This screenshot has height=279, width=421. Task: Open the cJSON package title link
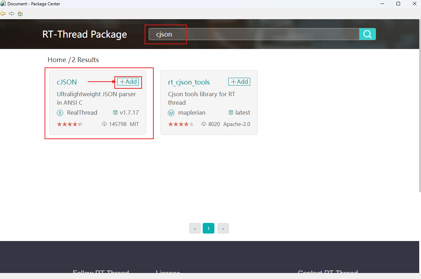[x=67, y=82]
